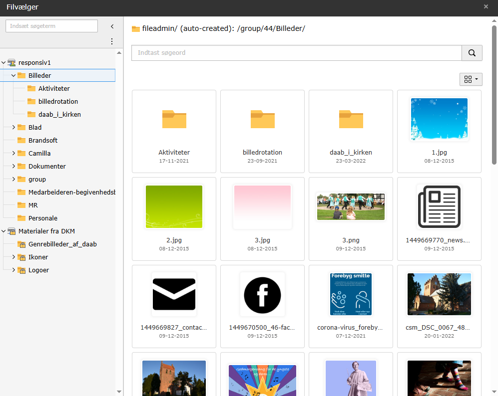Click the MR folder icon

(21, 205)
